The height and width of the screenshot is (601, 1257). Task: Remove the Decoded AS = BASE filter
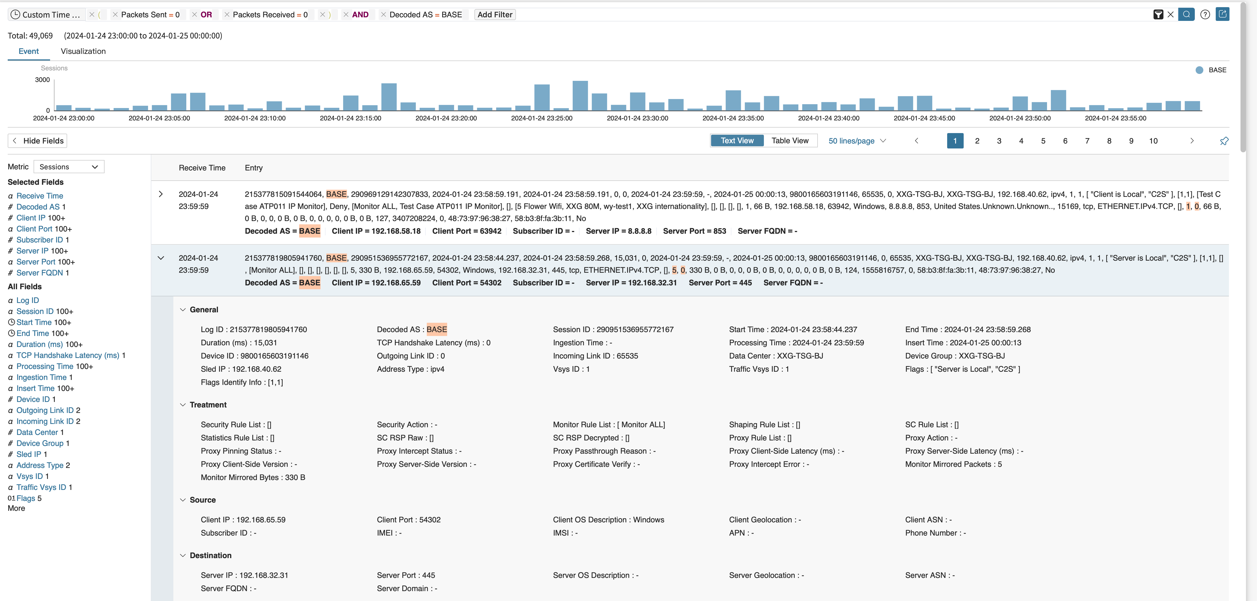pos(384,15)
